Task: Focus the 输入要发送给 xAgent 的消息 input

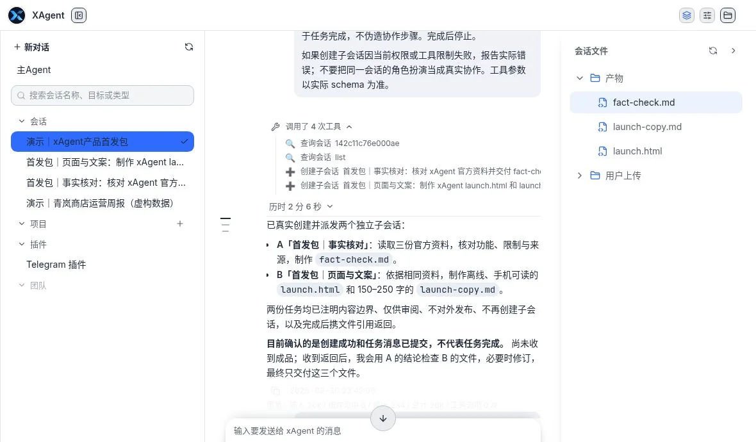Action: pyautogui.click(x=383, y=431)
